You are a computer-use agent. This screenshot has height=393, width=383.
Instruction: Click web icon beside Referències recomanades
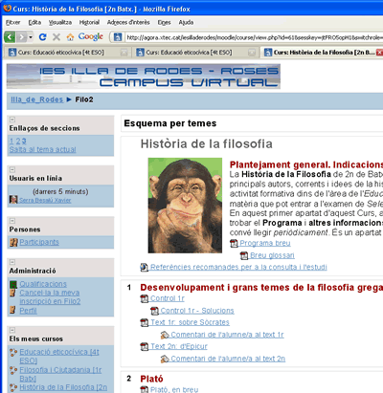coord(145,267)
